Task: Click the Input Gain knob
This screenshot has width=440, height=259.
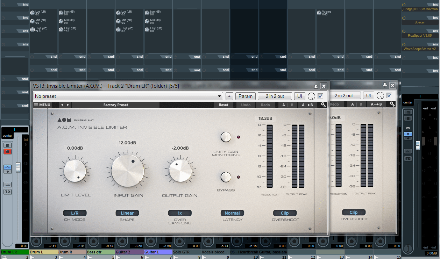Action: 128,171
